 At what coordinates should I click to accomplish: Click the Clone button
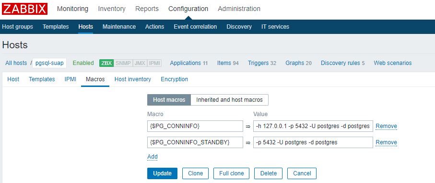(195, 173)
